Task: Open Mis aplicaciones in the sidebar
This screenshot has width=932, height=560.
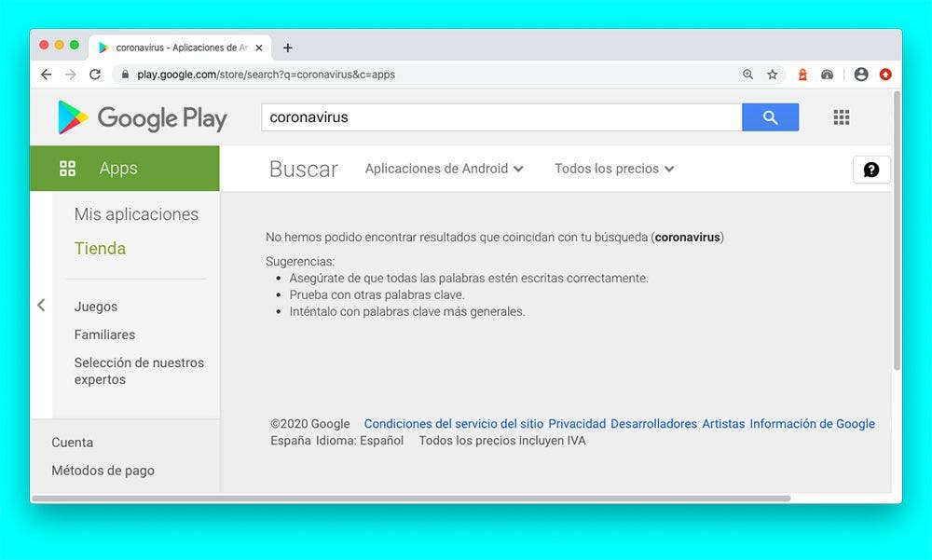Action: click(136, 214)
